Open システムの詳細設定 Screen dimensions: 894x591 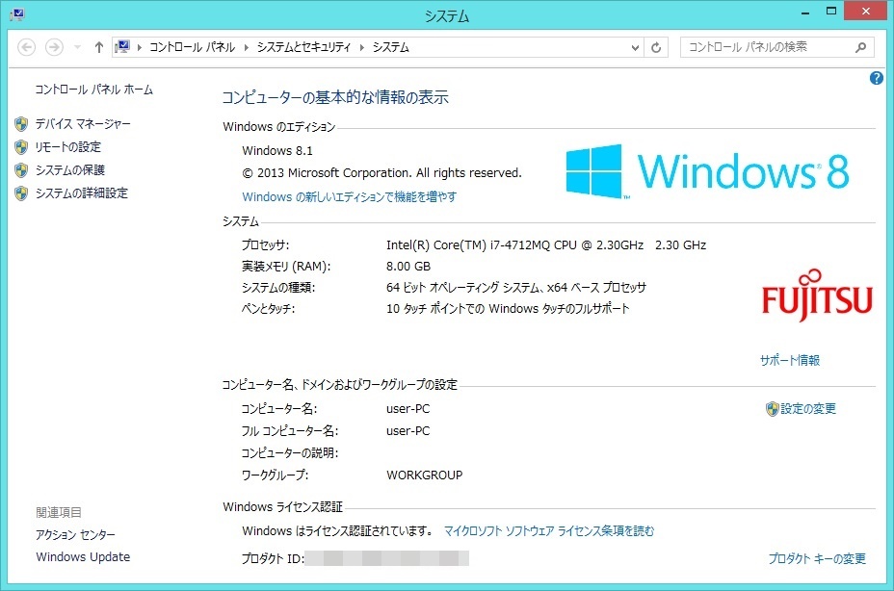(x=82, y=193)
